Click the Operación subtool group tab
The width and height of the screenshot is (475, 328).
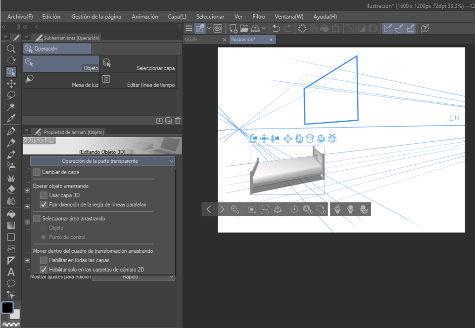pos(57,48)
